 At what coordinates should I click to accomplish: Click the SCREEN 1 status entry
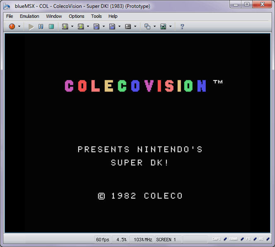(x=168, y=240)
